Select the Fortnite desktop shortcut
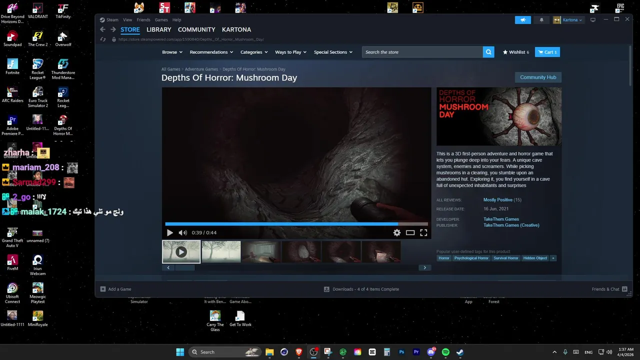This screenshot has width=640, height=360. (12, 67)
